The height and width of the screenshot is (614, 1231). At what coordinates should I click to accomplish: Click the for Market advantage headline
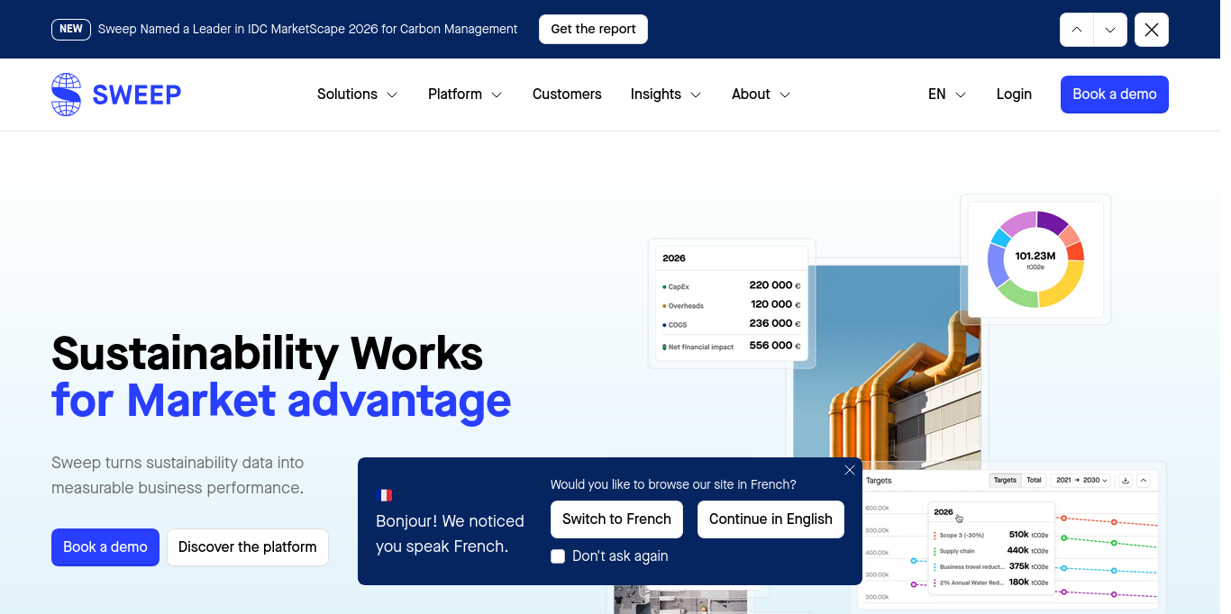coord(281,400)
